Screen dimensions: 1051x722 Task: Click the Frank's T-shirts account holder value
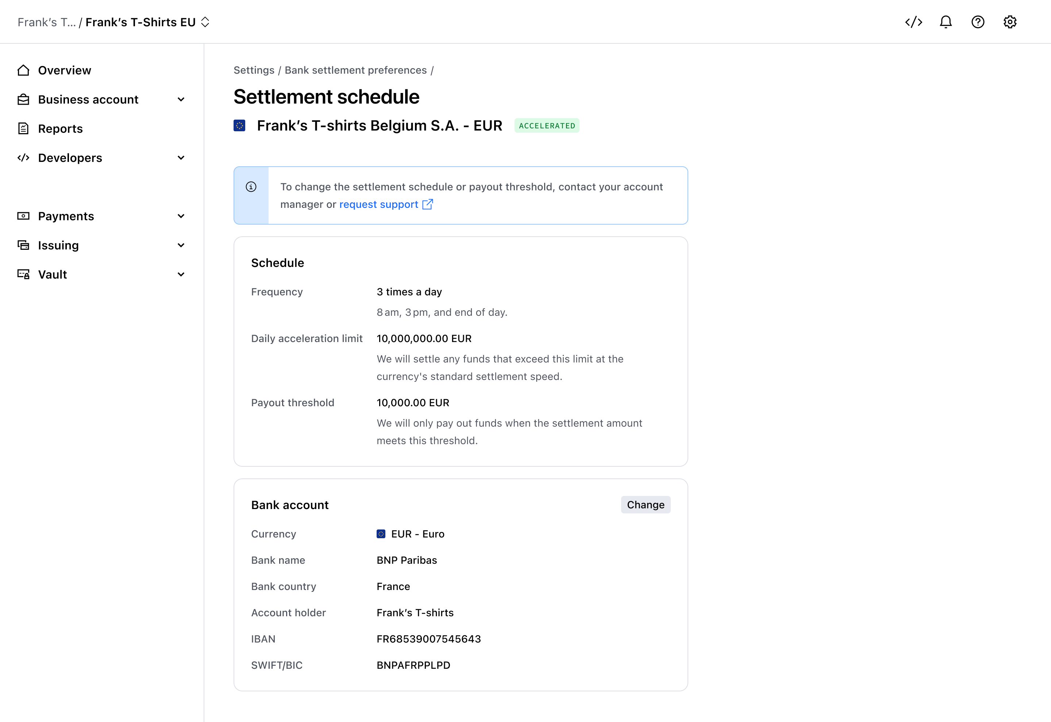pos(415,613)
